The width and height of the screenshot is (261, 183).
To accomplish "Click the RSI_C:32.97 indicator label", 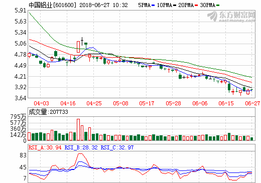I will pyautogui.click(x=117, y=147).
